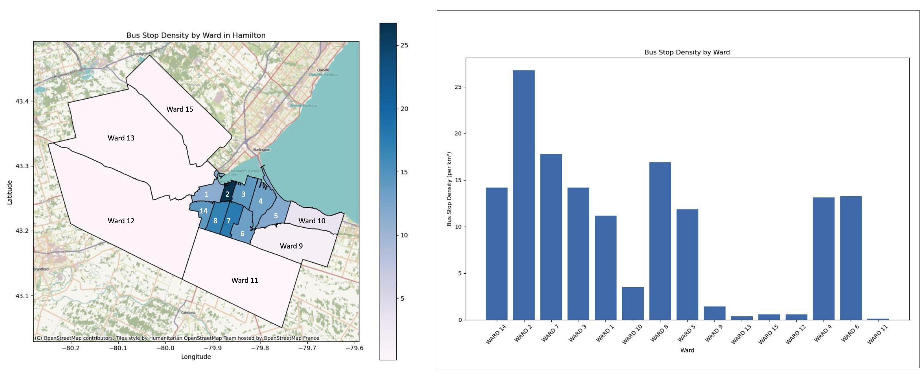921x378 pixels.
Task: Click the Ward 9 map label
Action: [x=291, y=246]
